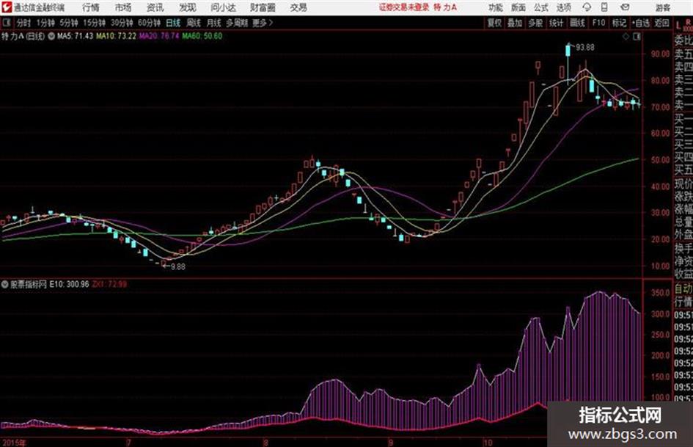Open the 多周期 multi-period view
The height and width of the screenshot is (447, 693).
click(x=237, y=23)
